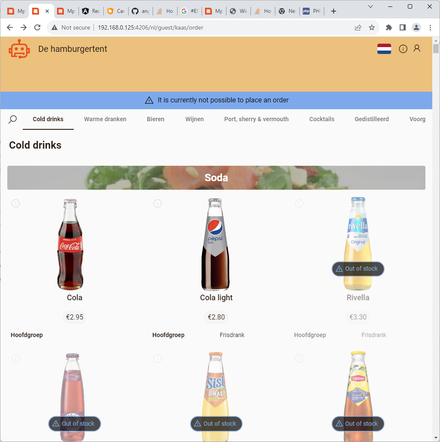
Task: Click the Cola light product name
Action: [216, 298]
